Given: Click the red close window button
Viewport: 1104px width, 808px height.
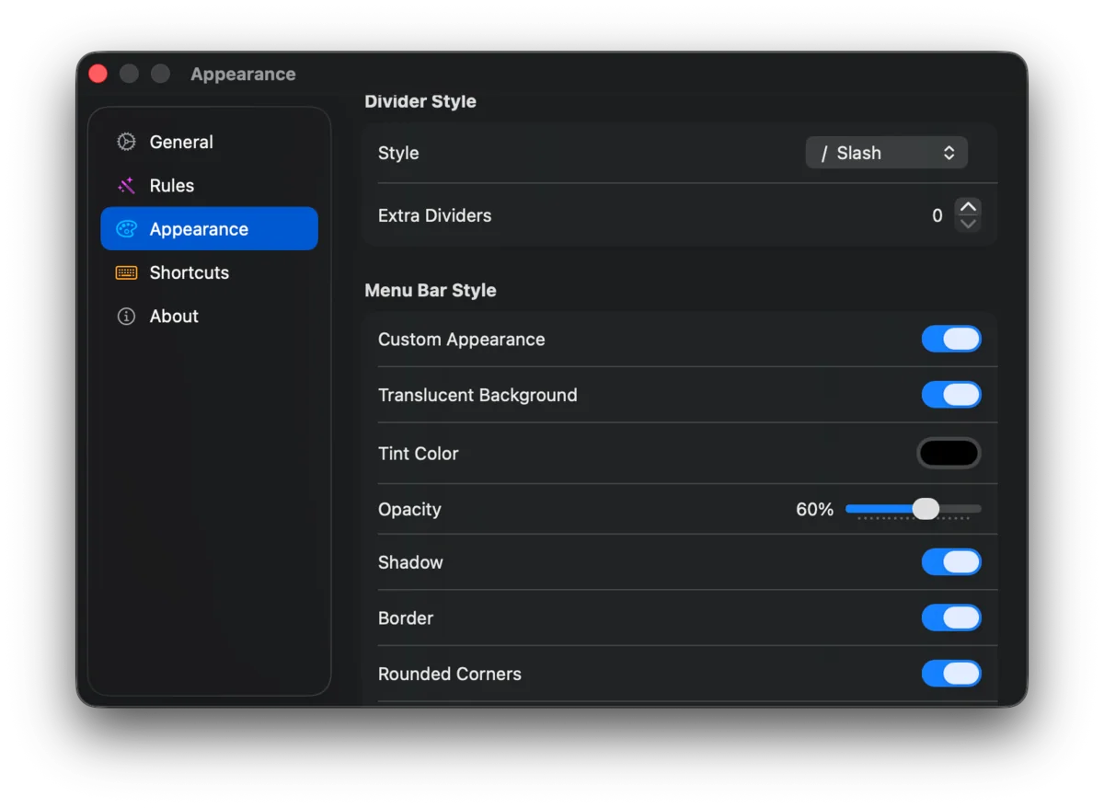Looking at the screenshot, I should [x=98, y=74].
